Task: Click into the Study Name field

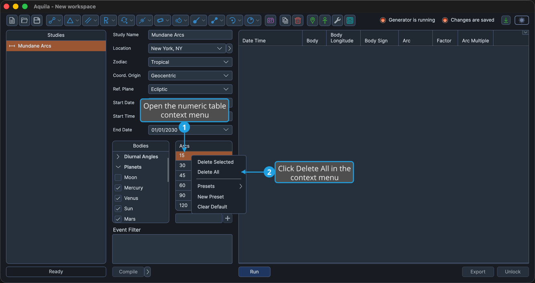Action: tap(190, 35)
